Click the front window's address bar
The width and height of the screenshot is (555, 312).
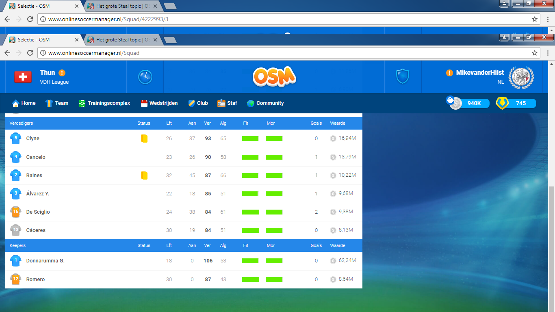[x=288, y=53]
